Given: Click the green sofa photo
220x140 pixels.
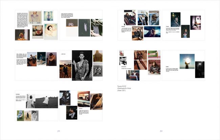Looking at the screenshot, I should tap(154, 54).
